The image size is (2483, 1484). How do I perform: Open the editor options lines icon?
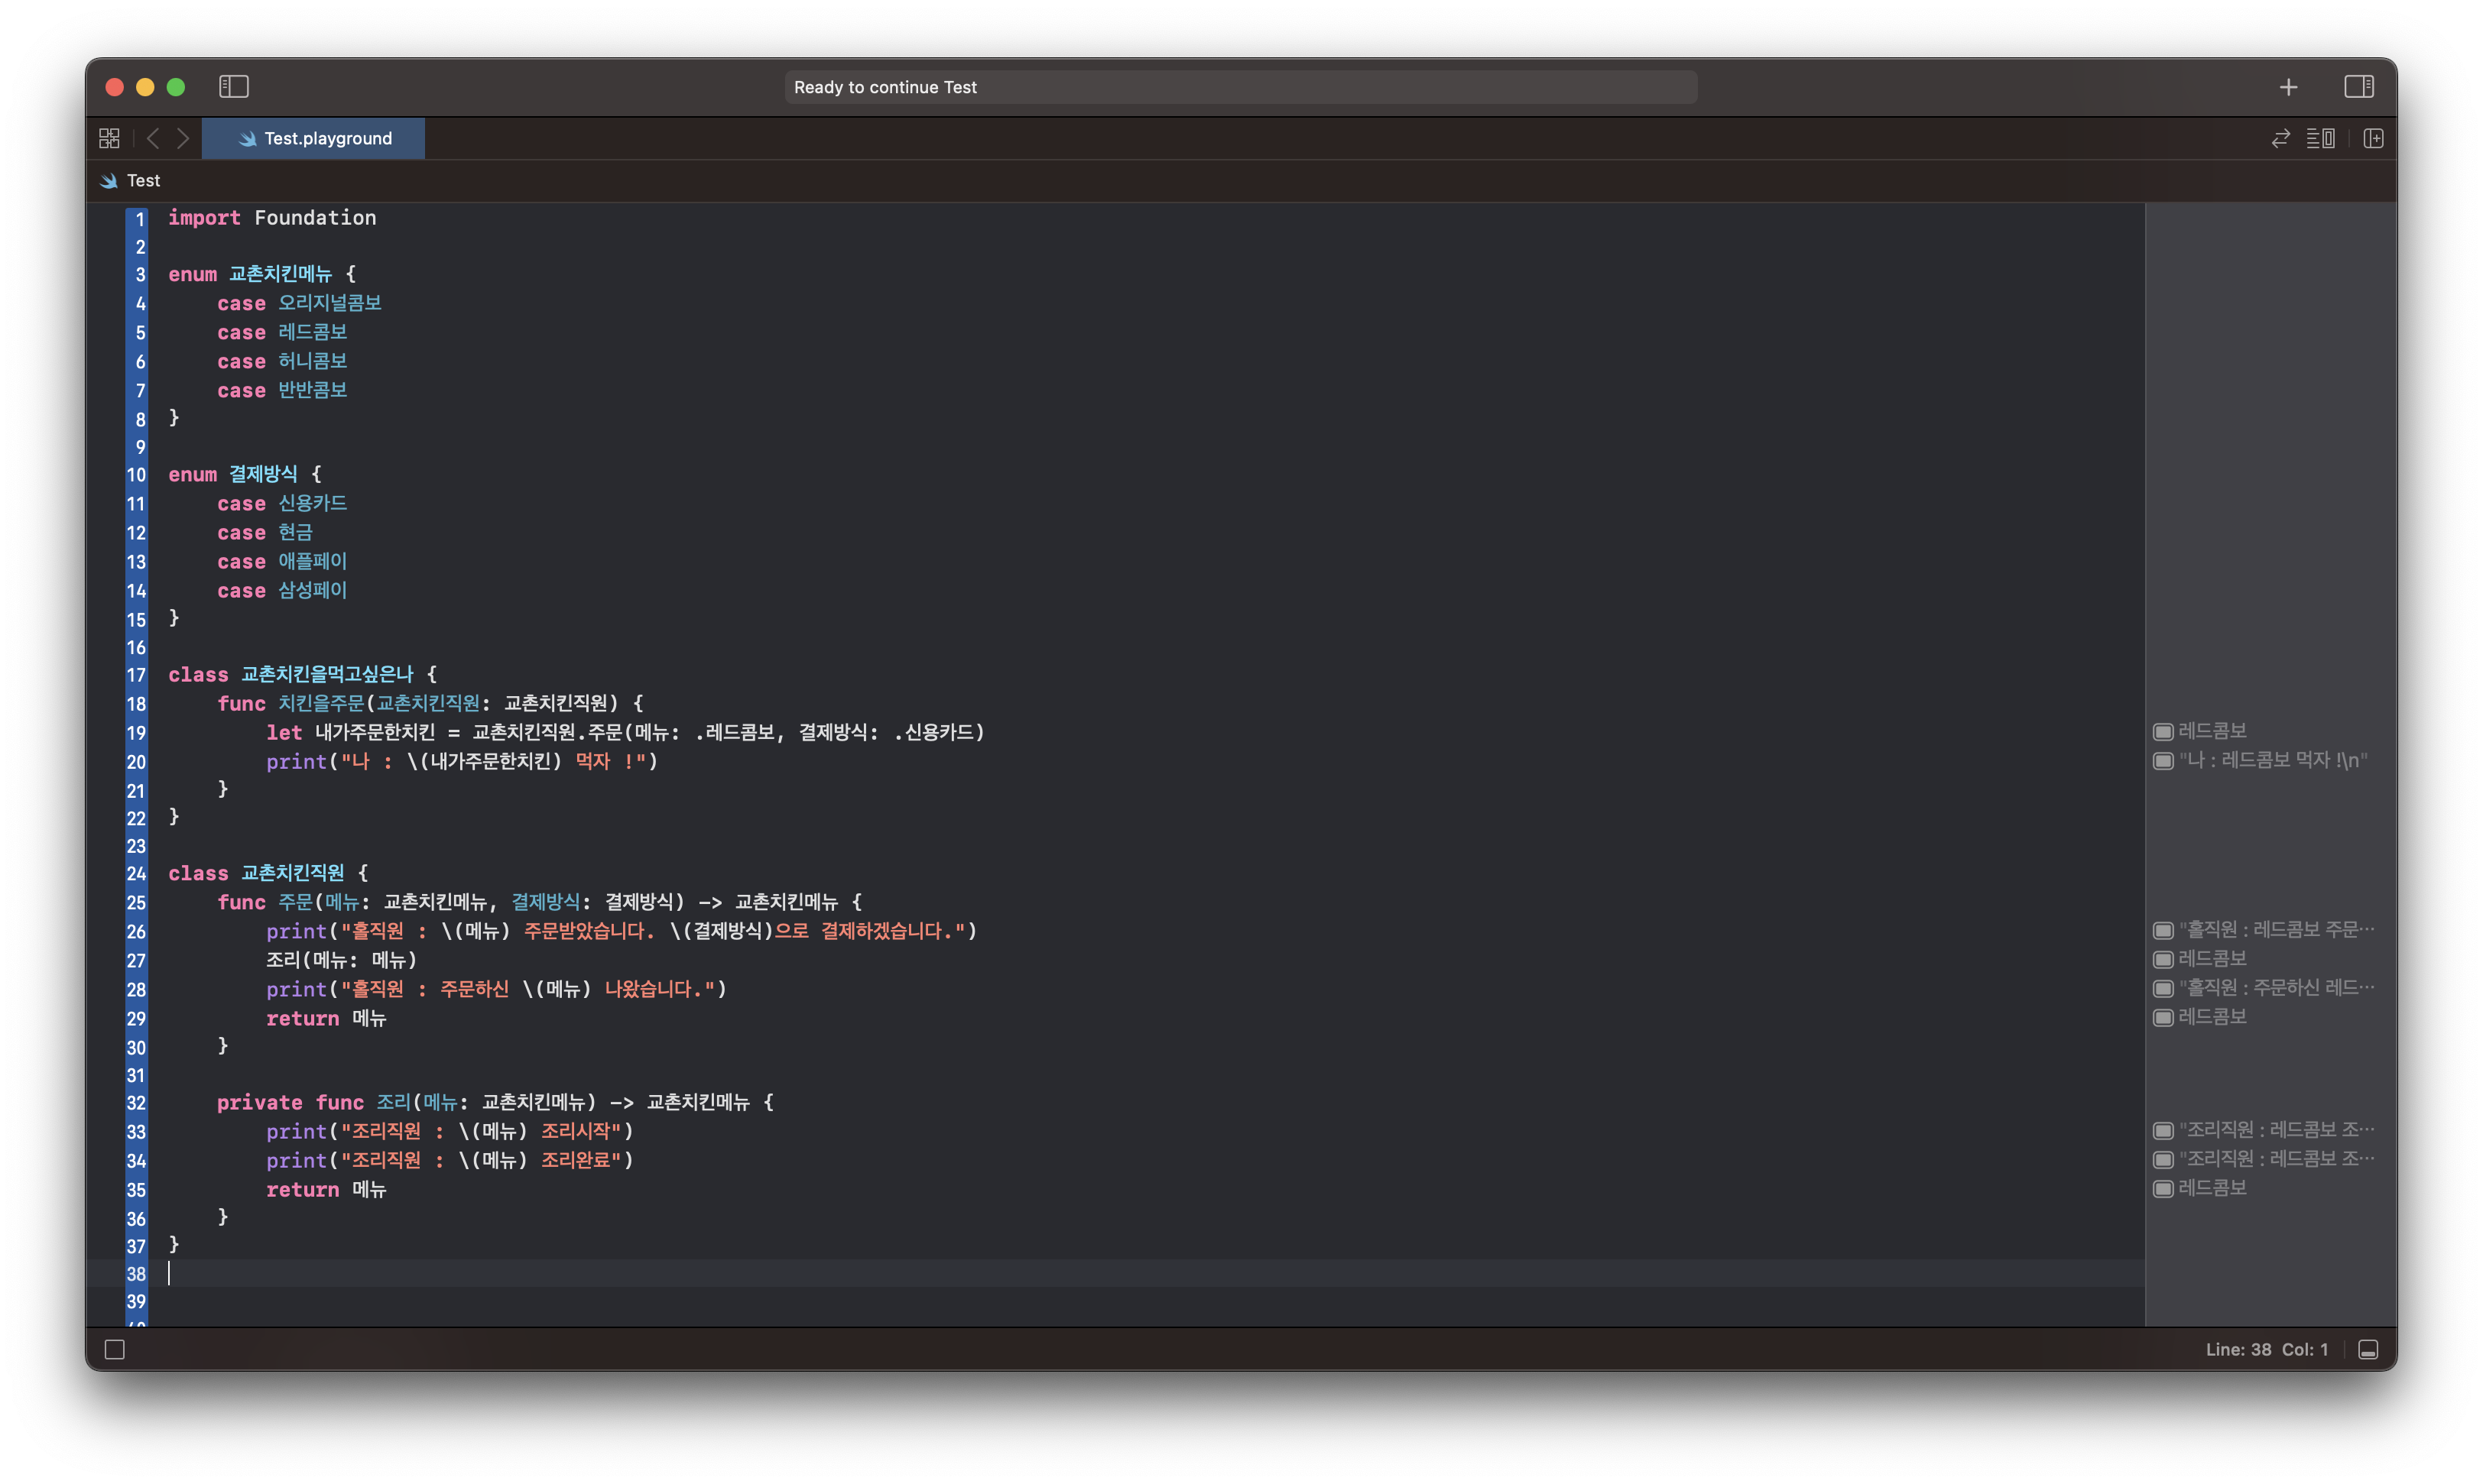(x=2320, y=138)
